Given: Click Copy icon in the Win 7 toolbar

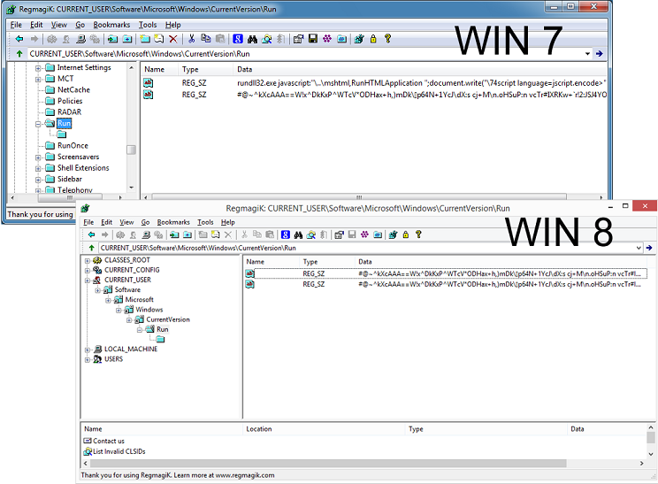Looking at the screenshot, I should coord(205,39).
